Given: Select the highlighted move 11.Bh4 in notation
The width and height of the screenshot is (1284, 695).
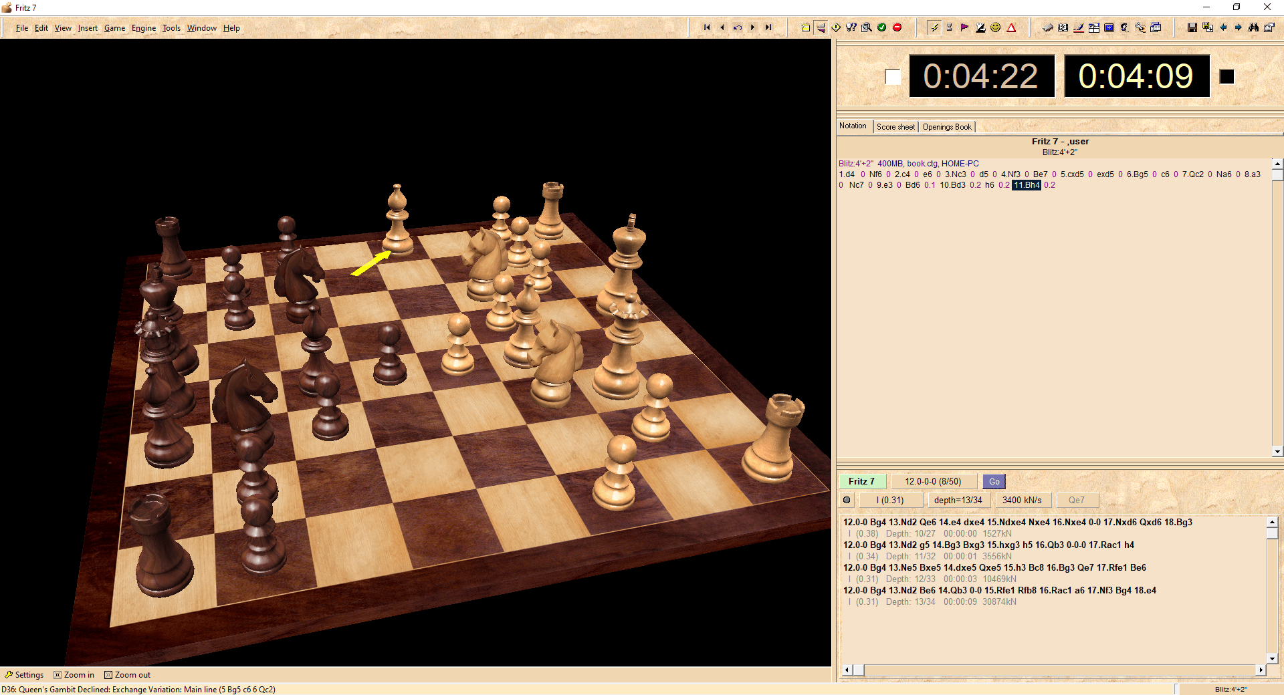Looking at the screenshot, I should [1027, 185].
